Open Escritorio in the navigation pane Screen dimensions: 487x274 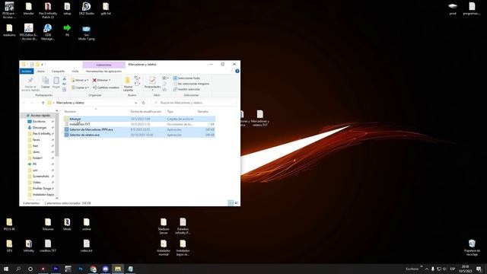click(39, 122)
